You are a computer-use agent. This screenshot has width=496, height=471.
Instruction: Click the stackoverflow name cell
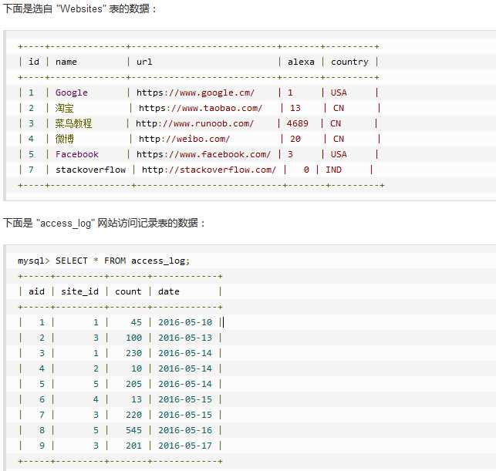90,170
